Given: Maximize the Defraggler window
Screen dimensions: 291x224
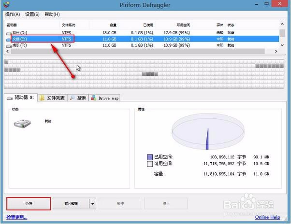Looking at the screenshot, I should (266, 4).
